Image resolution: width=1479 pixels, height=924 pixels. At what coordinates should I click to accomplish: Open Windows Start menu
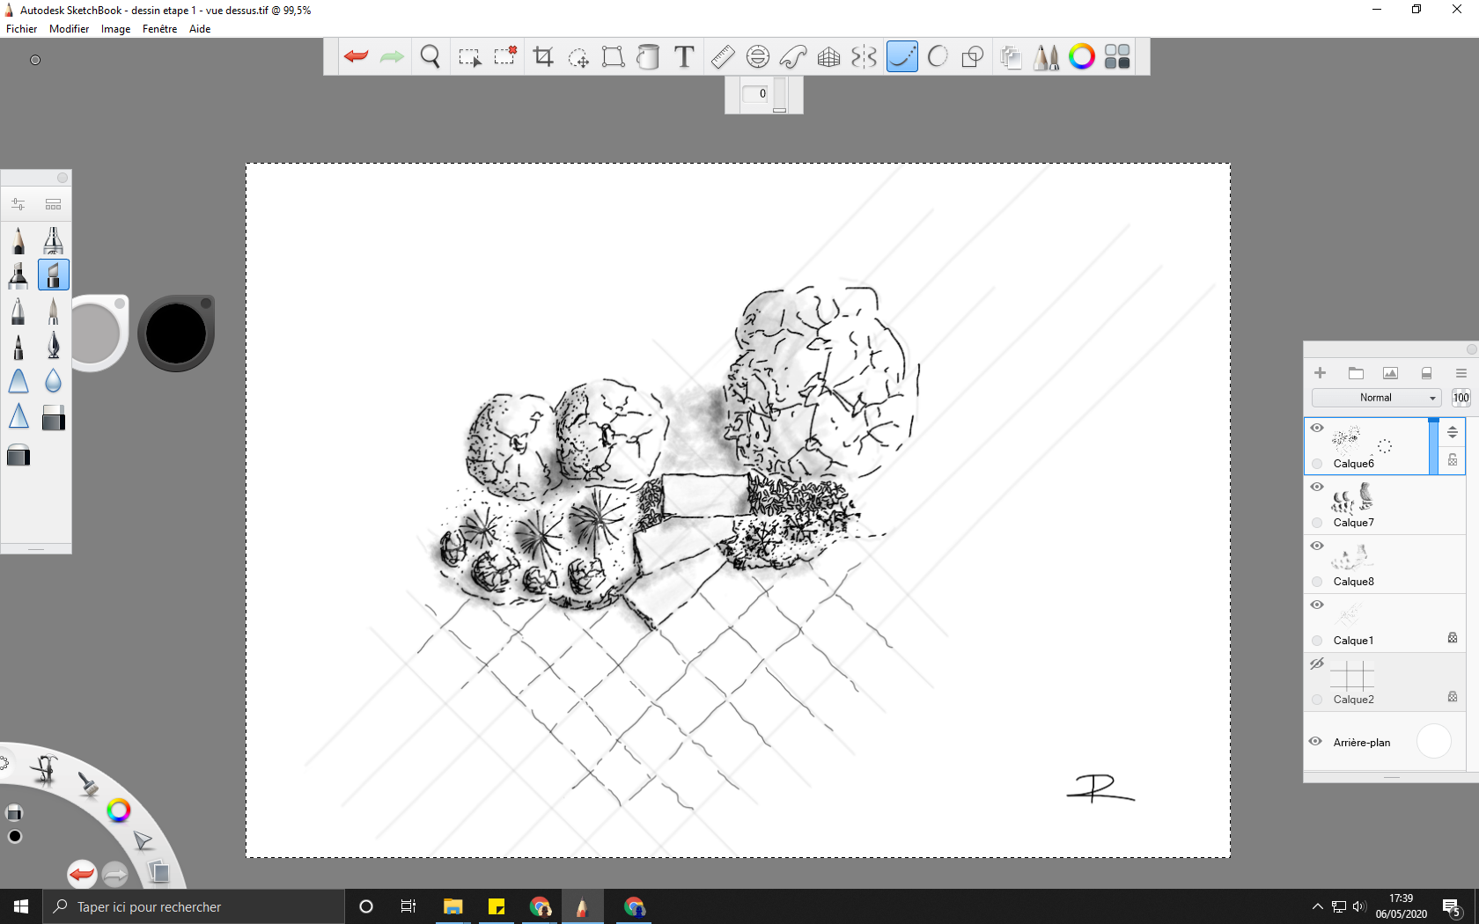(x=21, y=906)
